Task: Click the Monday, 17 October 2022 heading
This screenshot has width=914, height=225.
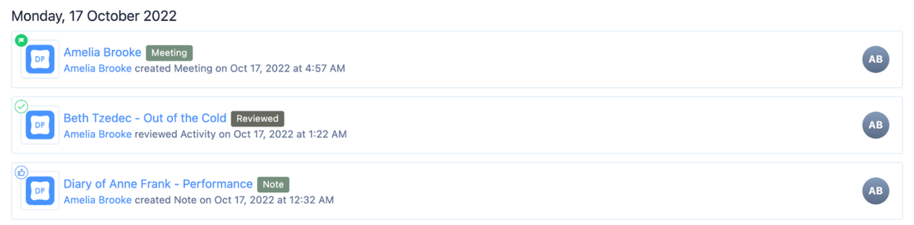Action: tap(94, 16)
